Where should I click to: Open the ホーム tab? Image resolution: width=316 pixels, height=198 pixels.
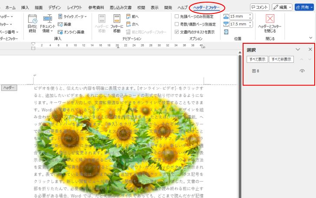pos(10,8)
